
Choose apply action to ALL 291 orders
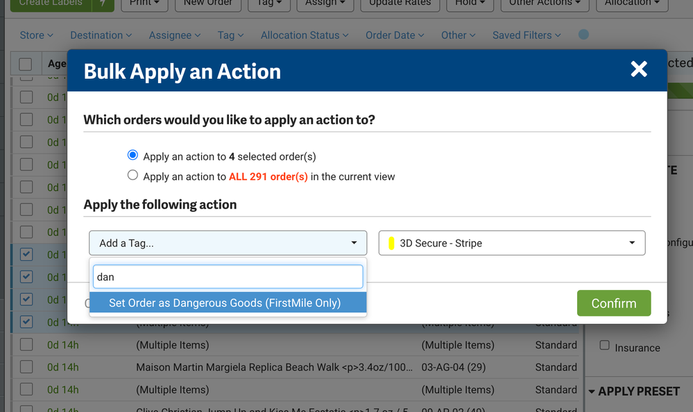coord(132,176)
